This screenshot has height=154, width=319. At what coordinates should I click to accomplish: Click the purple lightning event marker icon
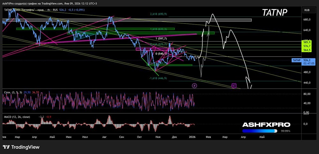(195, 86)
